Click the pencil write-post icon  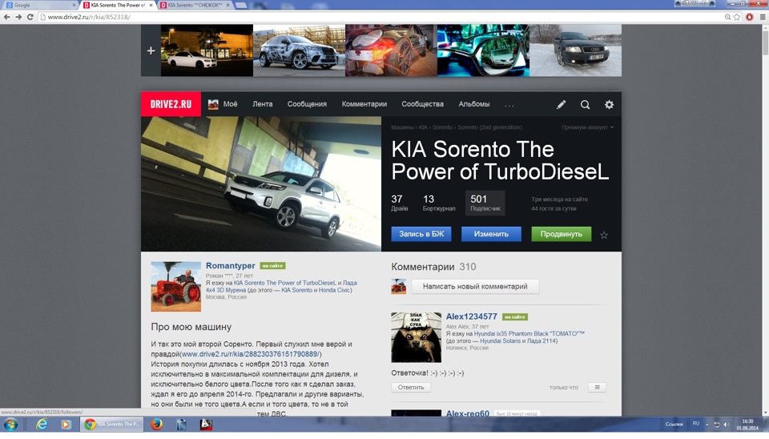click(x=561, y=104)
